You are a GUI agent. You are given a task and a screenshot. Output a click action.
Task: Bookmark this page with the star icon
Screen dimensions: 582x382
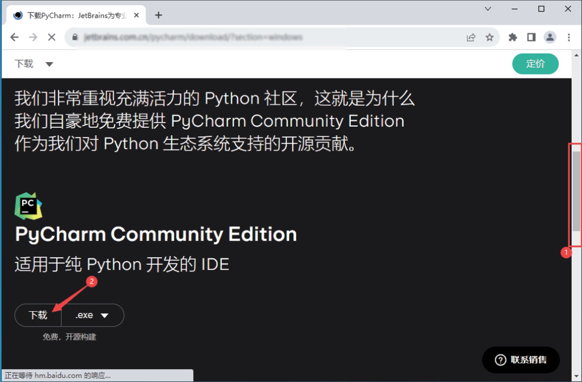click(x=489, y=37)
